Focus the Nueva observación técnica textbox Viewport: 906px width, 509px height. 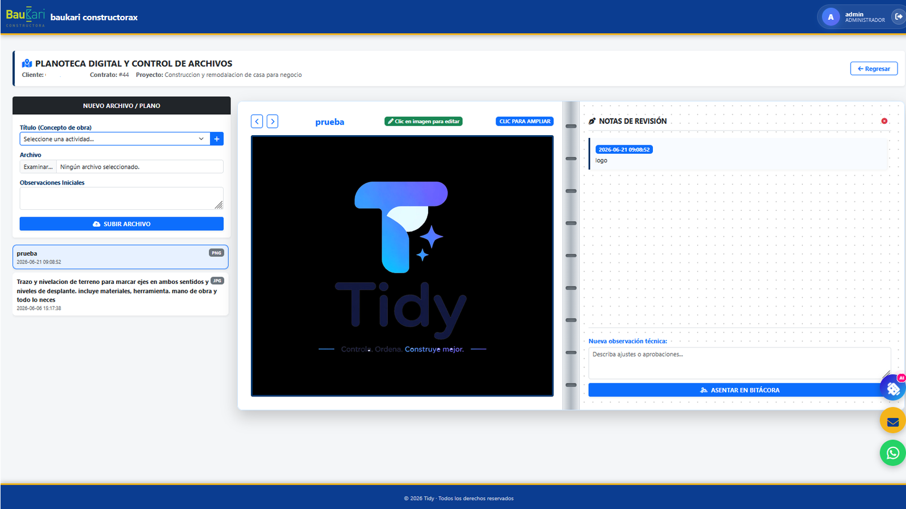740,363
